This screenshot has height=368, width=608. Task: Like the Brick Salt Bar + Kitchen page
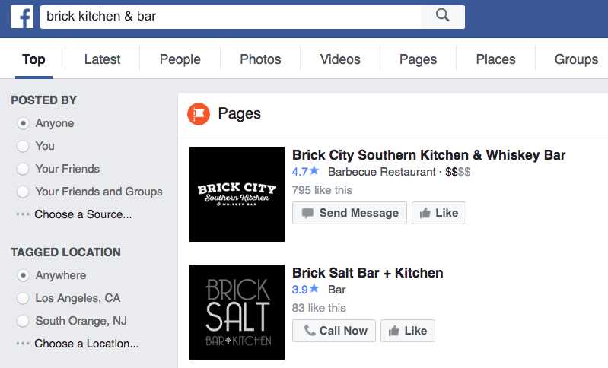click(407, 331)
